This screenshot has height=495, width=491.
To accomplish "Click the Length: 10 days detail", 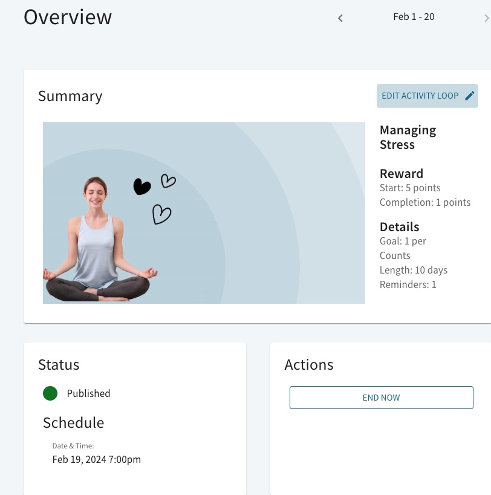I will [x=413, y=270].
